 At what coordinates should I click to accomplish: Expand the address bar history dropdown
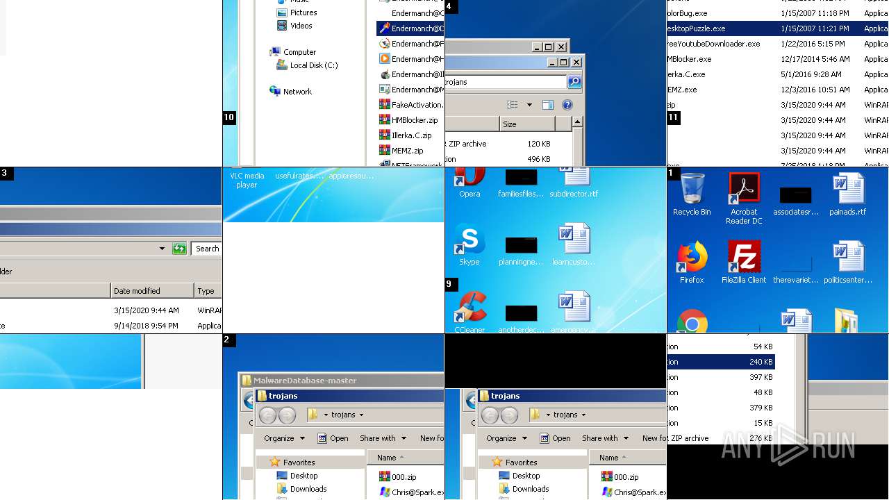[163, 249]
